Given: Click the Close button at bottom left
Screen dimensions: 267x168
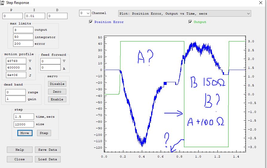Looking at the screenshot, I should [19, 159].
